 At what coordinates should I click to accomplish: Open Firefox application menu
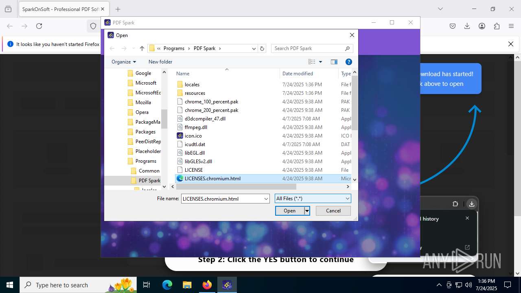pyautogui.click(x=511, y=26)
